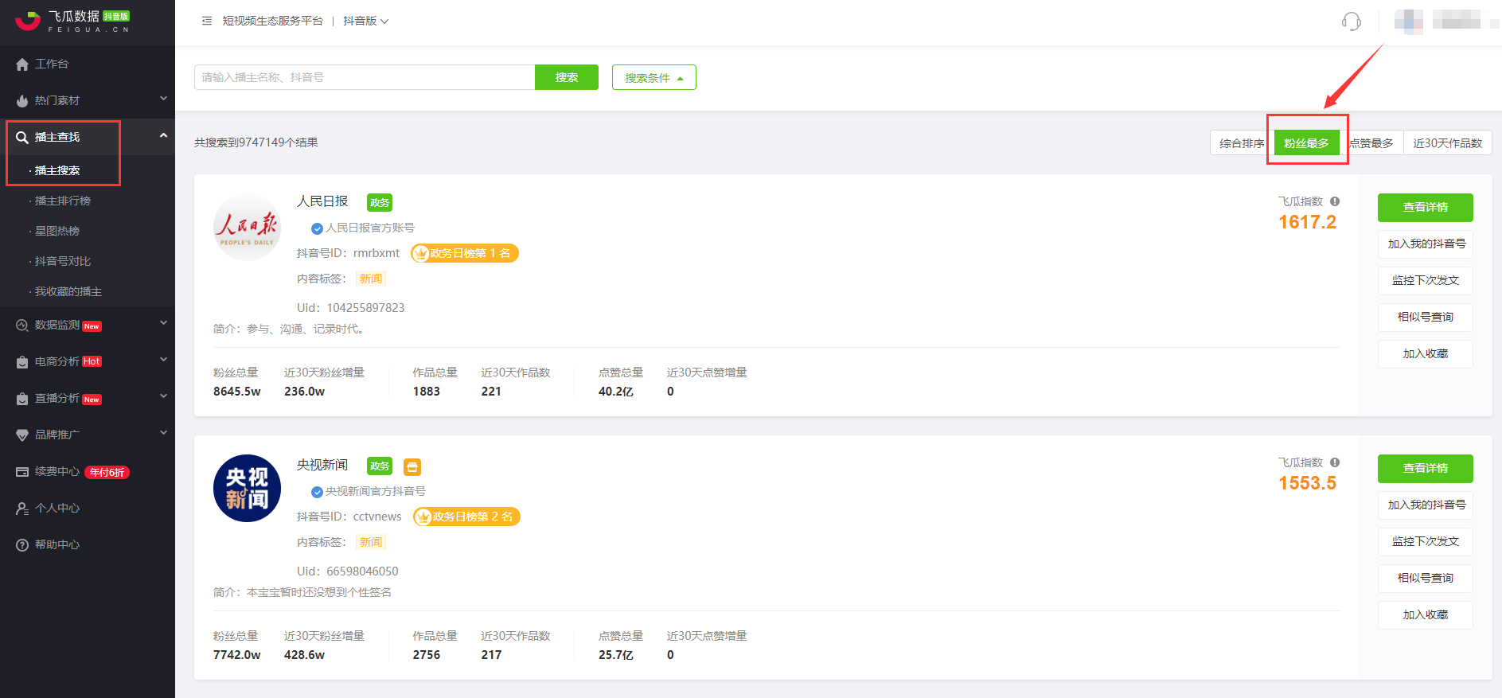Click 监控下次发文 for 人民日报
The width and height of the screenshot is (1502, 698).
click(x=1425, y=281)
